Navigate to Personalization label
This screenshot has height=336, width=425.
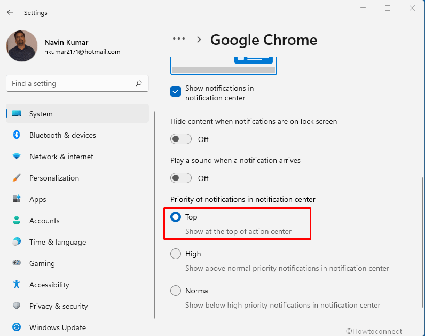click(x=54, y=178)
